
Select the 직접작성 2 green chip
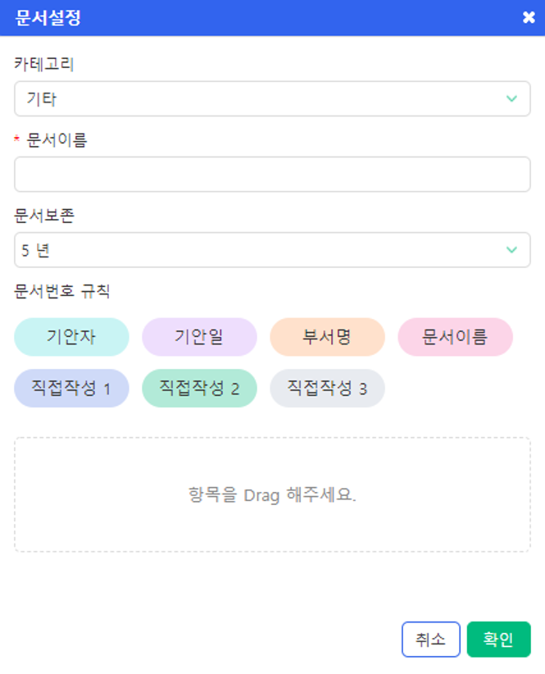click(x=199, y=388)
